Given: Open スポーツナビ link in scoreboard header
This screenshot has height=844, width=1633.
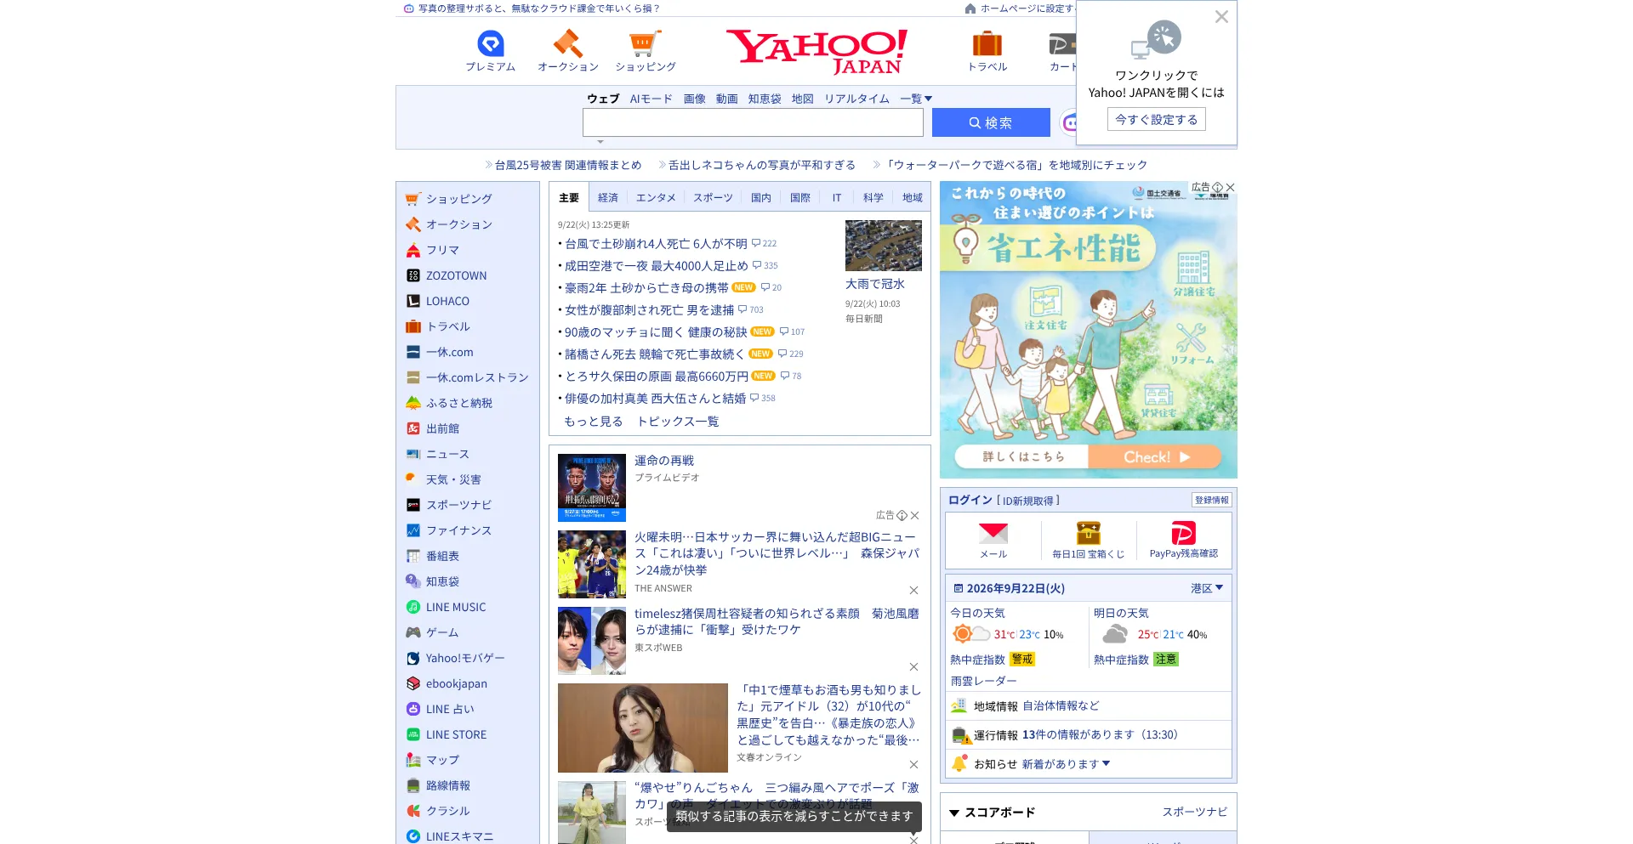Looking at the screenshot, I should [x=1194, y=812].
